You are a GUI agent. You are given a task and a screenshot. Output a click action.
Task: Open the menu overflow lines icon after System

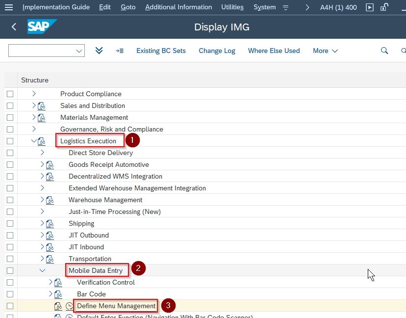pos(285,7)
